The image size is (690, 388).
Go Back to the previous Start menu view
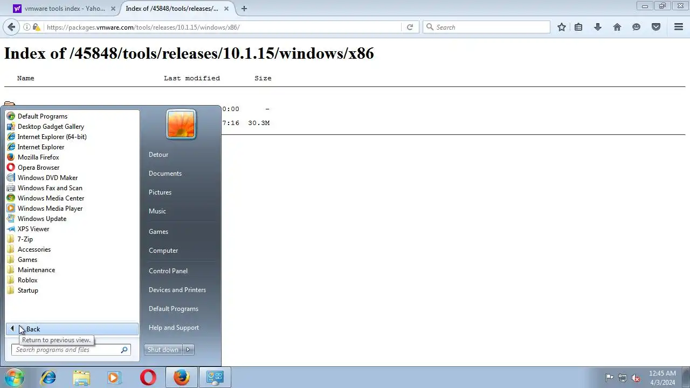tap(72, 329)
